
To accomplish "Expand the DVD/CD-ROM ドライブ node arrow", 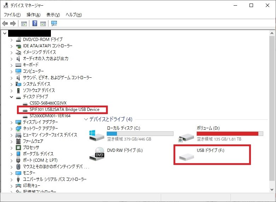I will pos(12,40).
